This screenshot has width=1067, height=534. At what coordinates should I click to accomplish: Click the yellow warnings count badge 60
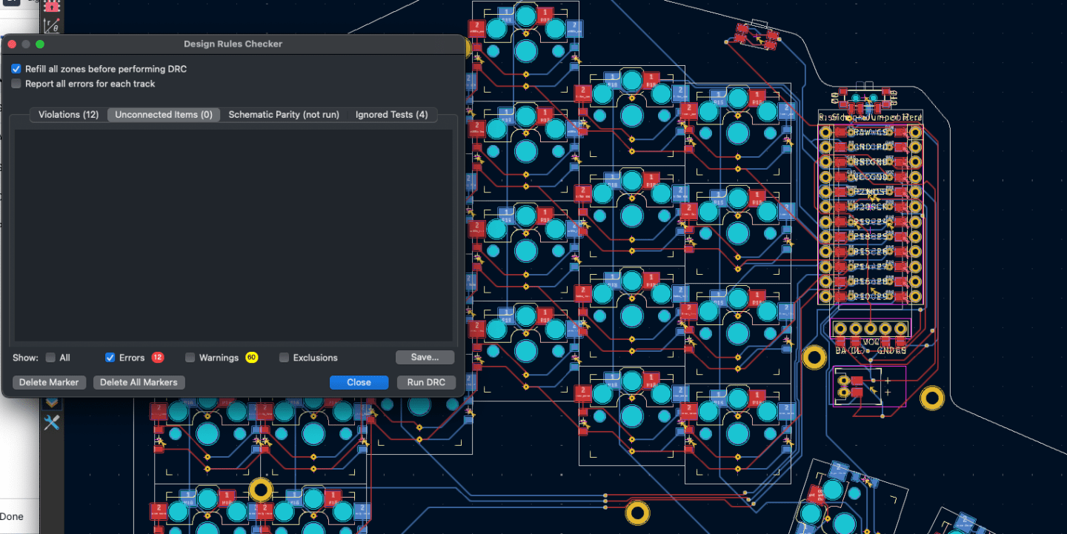pos(251,358)
